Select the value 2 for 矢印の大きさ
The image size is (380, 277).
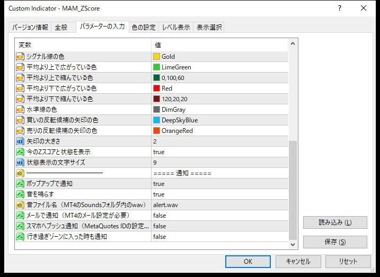tap(220, 141)
